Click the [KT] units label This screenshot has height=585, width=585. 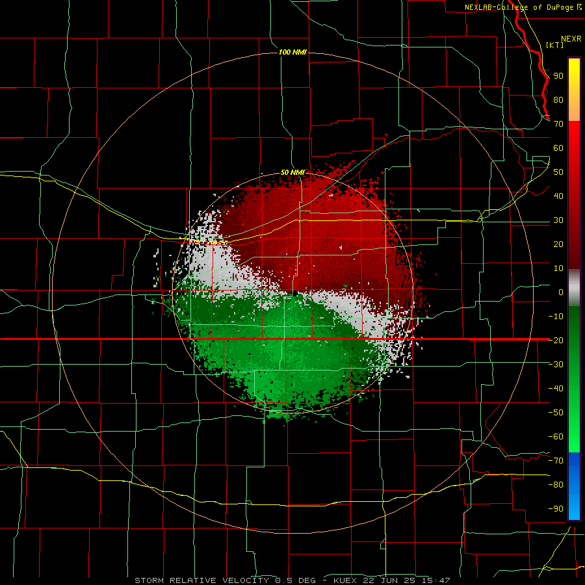[x=555, y=45]
